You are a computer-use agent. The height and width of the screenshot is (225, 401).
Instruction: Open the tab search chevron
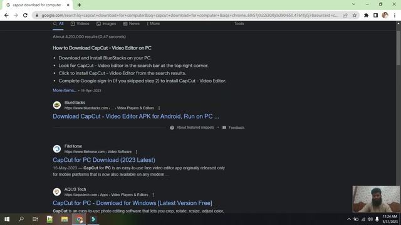pos(353,4)
